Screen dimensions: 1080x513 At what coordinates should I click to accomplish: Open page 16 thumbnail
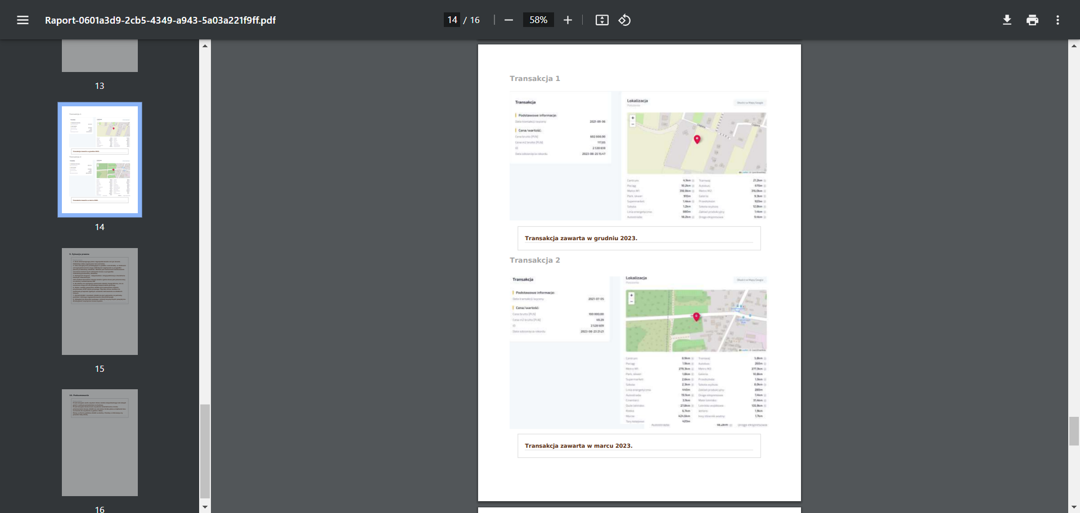coord(100,443)
